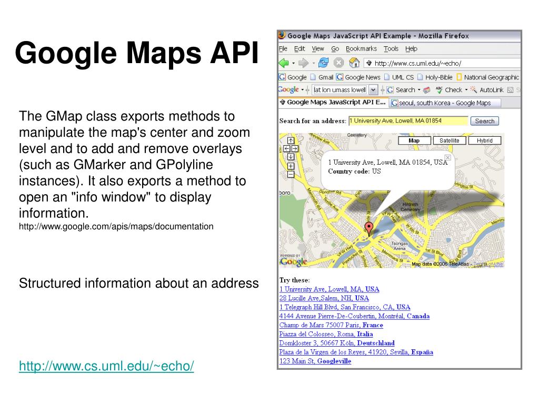Pan the map down with the arrow control
The height and width of the screenshot is (404, 539).
291,157
